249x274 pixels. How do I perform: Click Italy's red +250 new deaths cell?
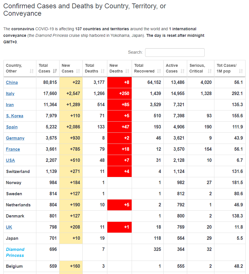[x=120, y=94]
